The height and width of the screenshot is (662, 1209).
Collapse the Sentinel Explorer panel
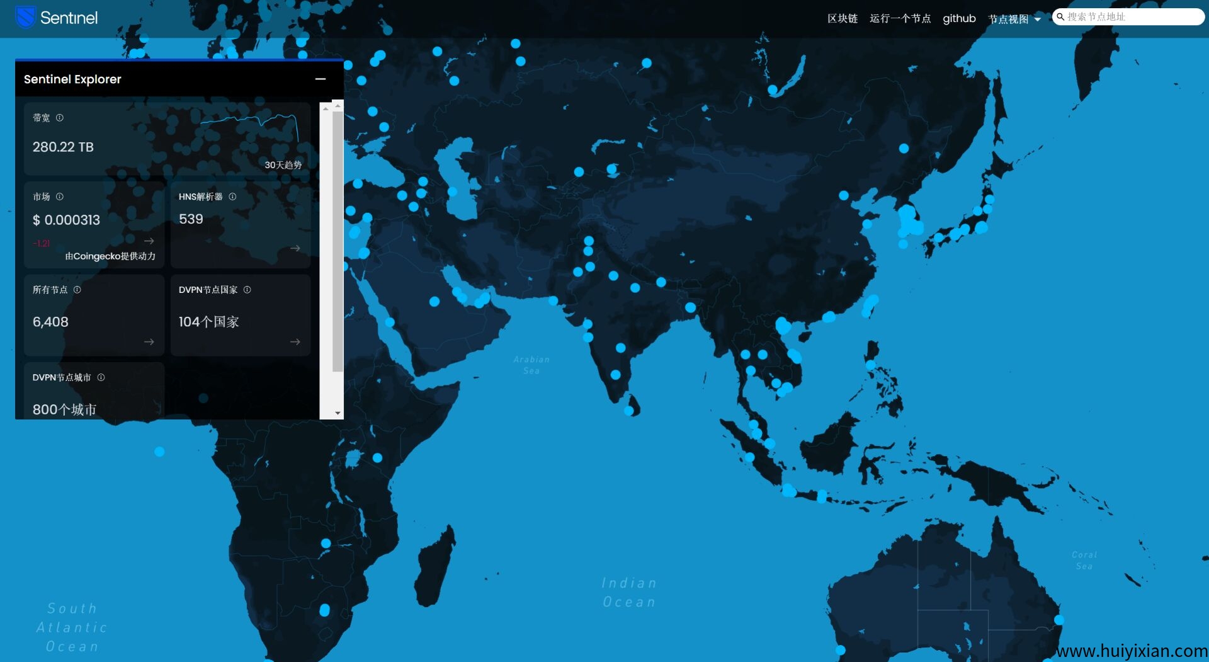[x=321, y=79]
